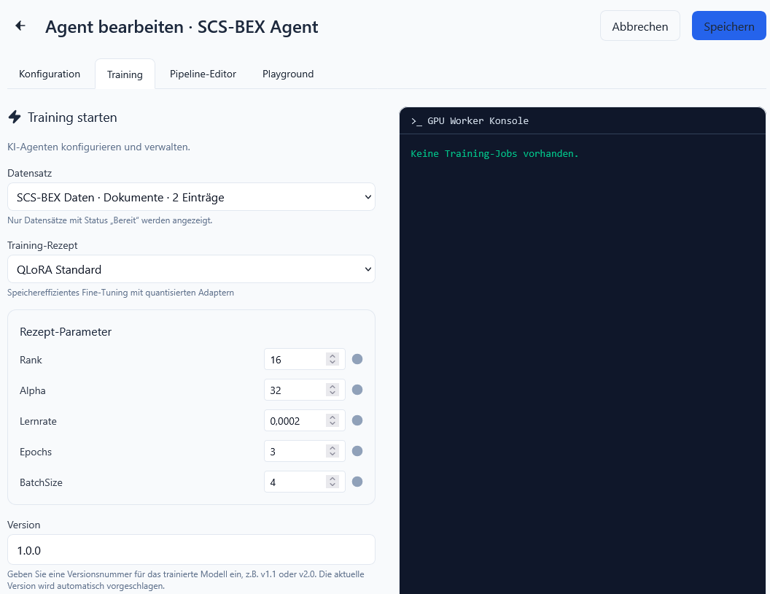Screen dimensions: 770x594
Task: Decrease BatchSize with the stepper down arrow
Action: coord(332,485)
